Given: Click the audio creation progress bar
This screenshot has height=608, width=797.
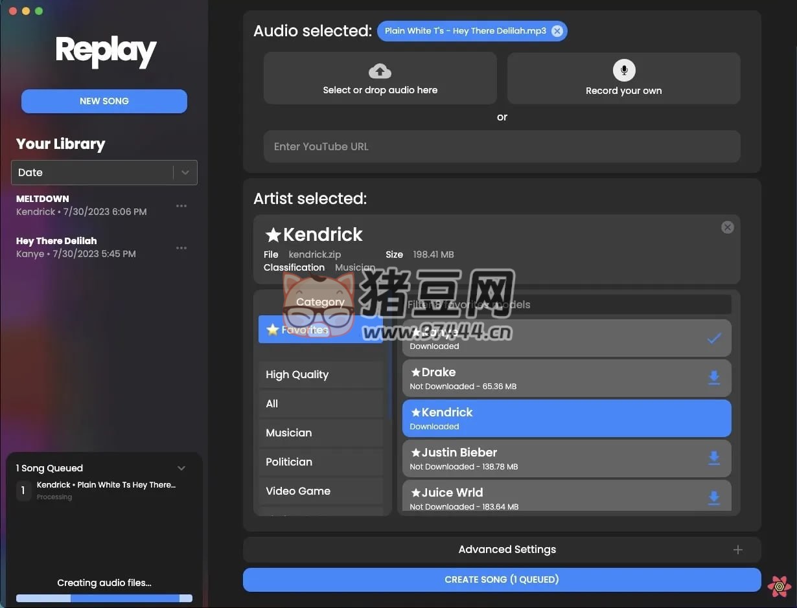Looking at the screenshot, I should click(x=104, y=598).
